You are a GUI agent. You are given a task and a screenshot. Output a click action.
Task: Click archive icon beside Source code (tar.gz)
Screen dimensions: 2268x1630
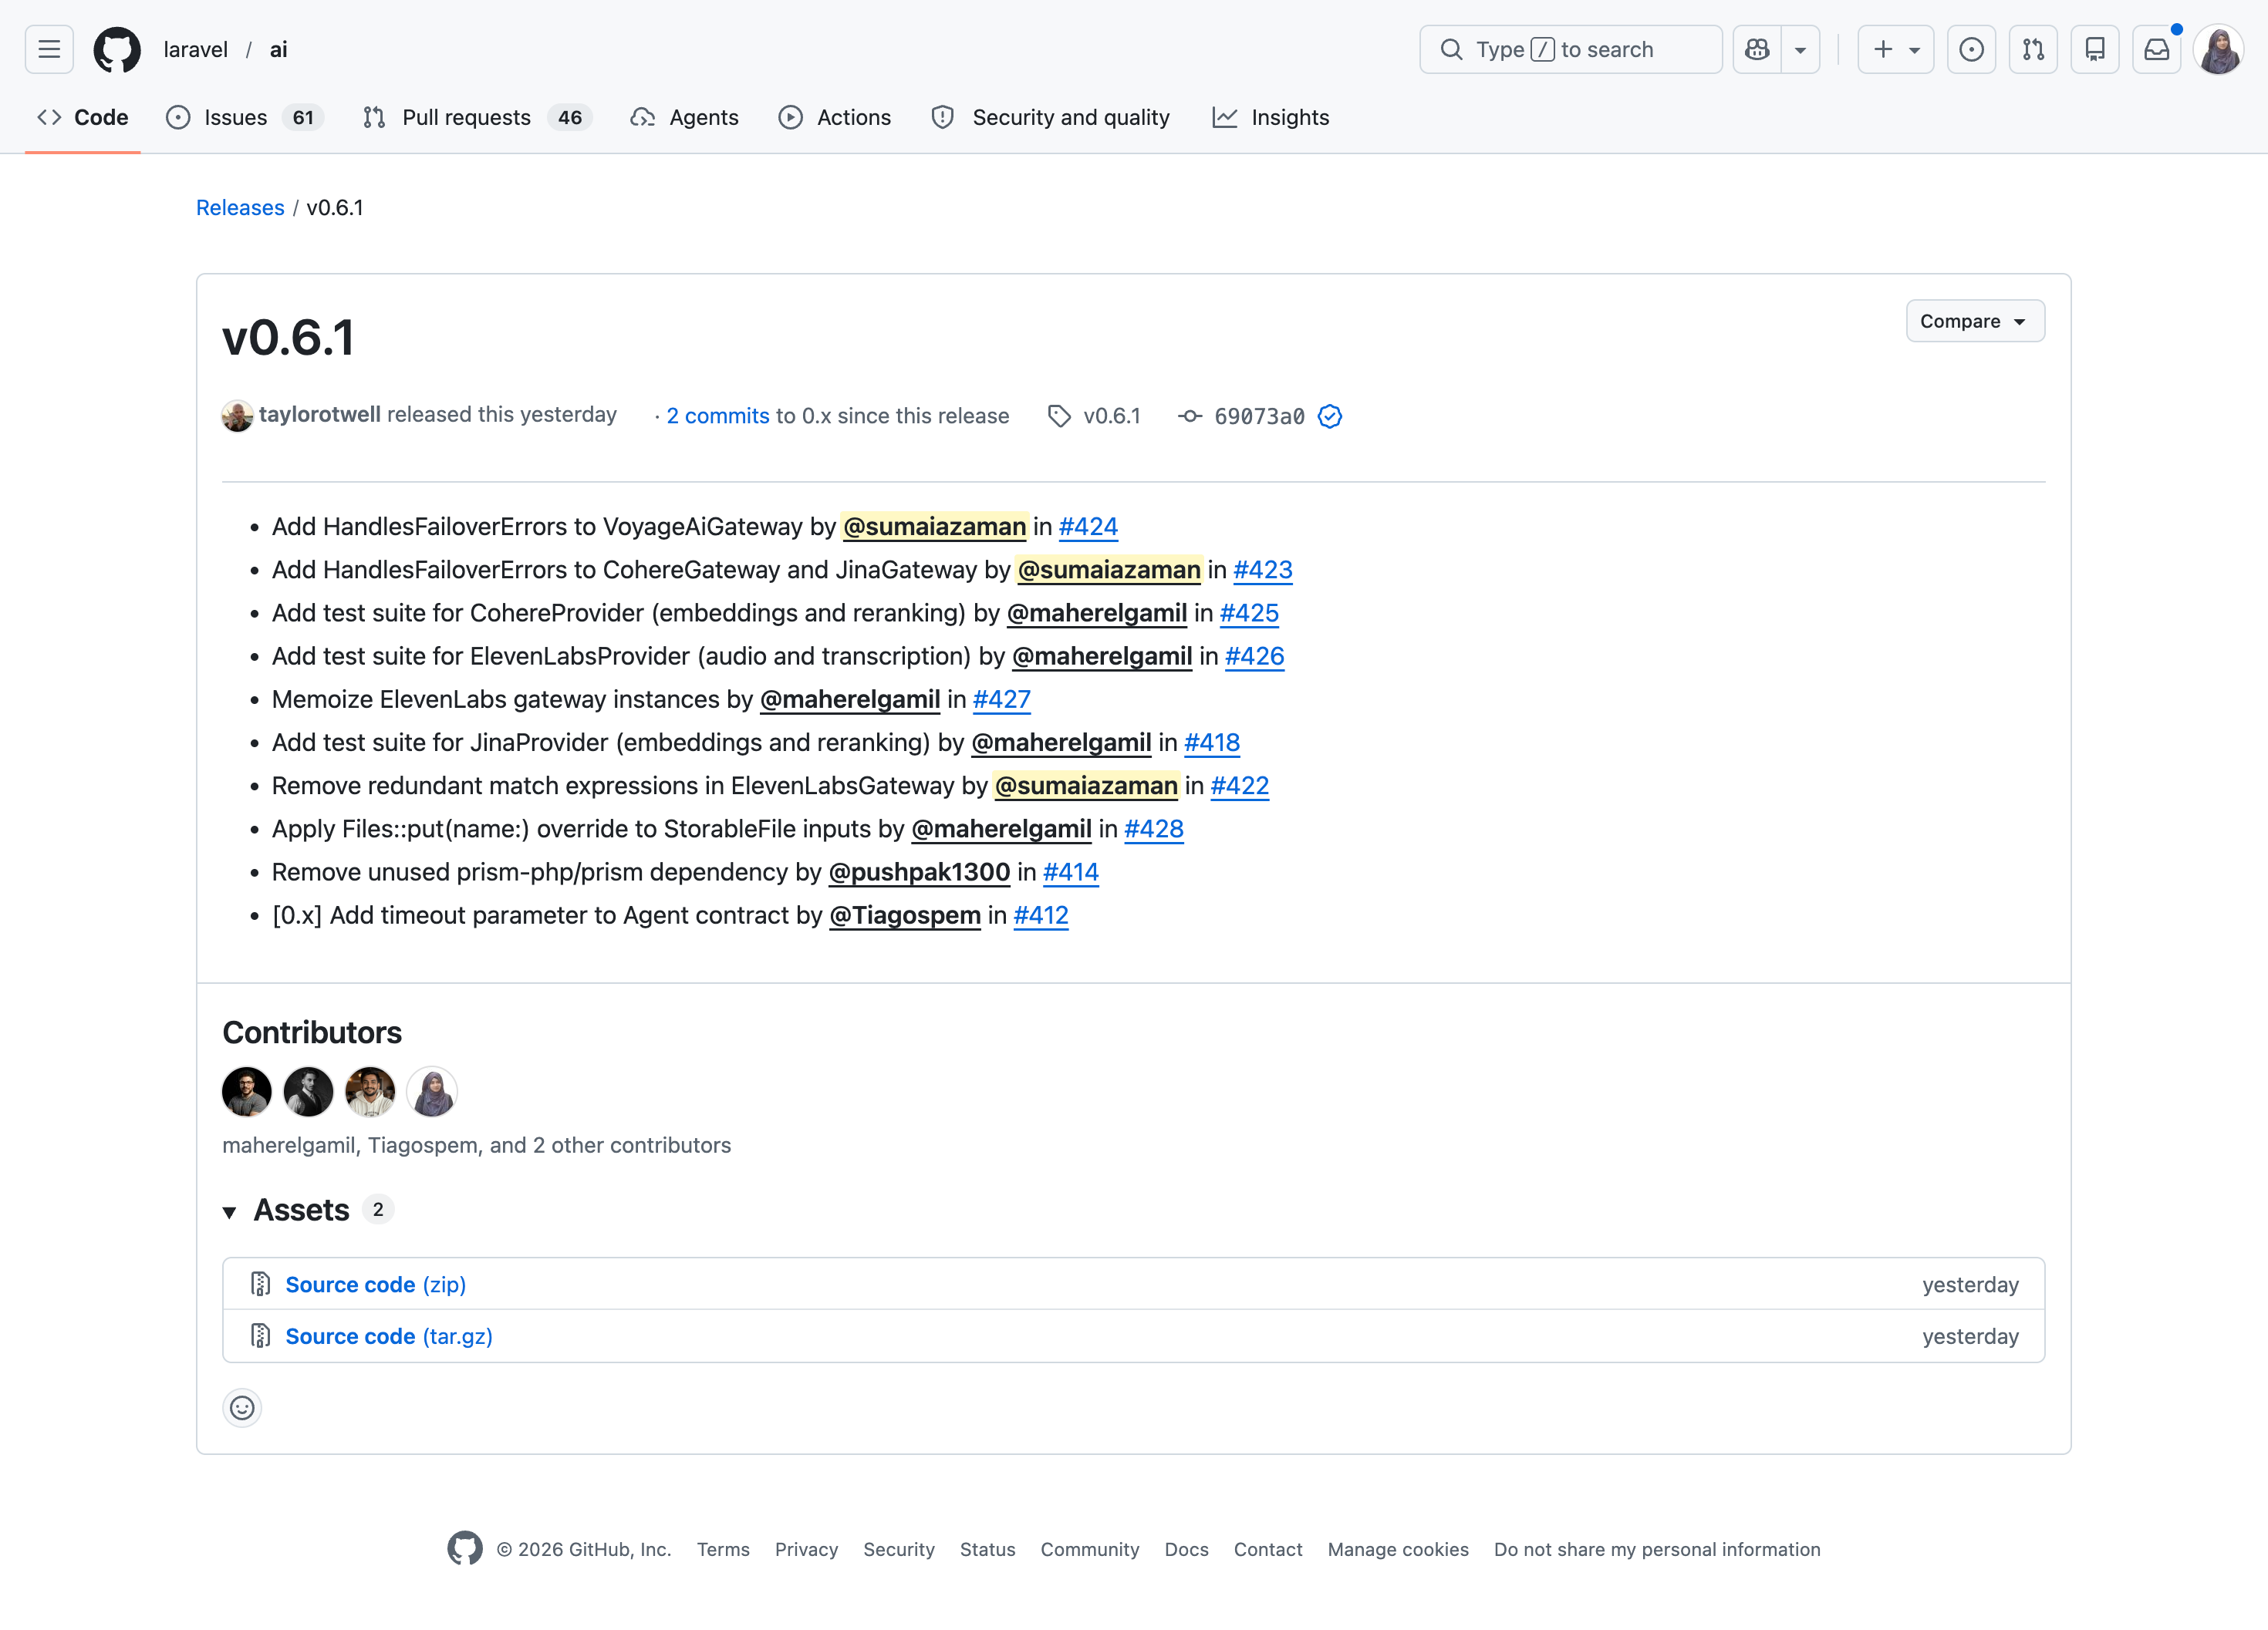260,1336
